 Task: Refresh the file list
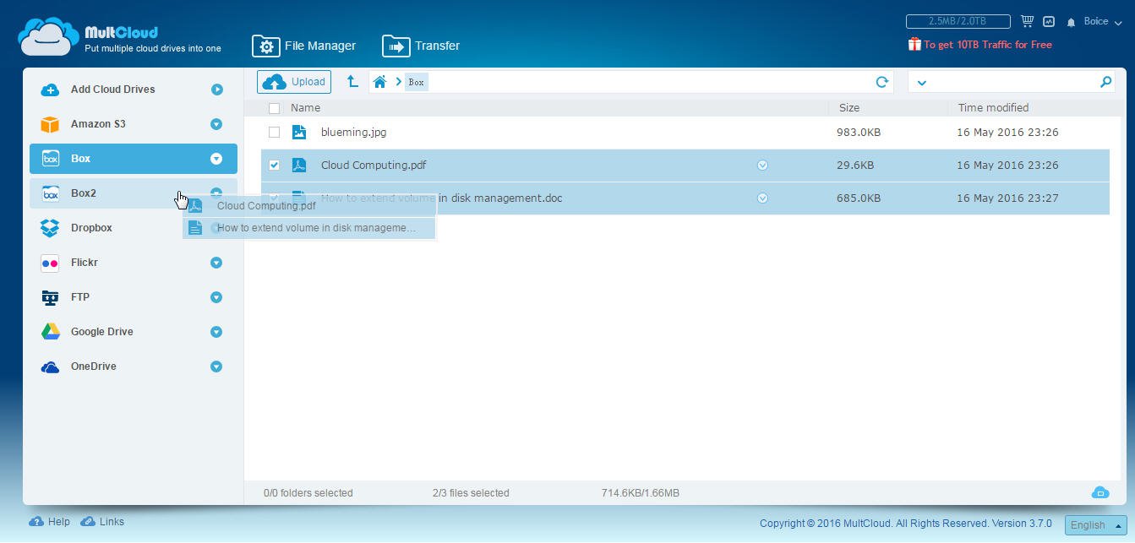[x=881, y=82]
